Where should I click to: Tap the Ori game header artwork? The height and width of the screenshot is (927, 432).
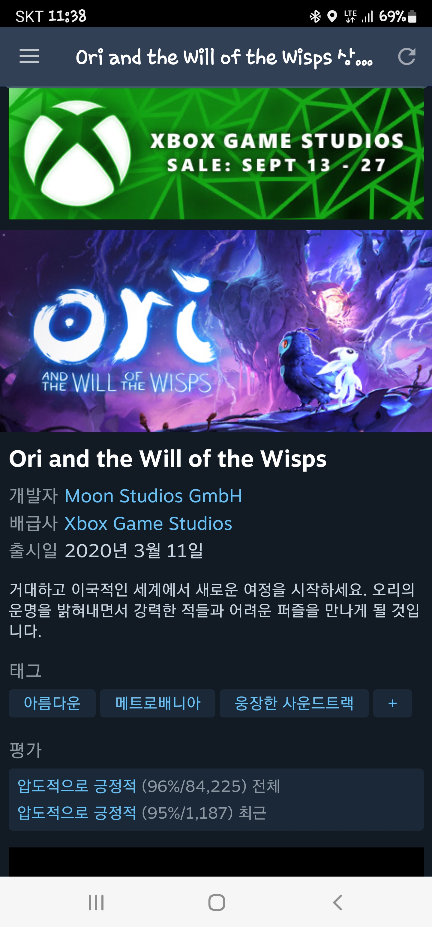[216, 331]
